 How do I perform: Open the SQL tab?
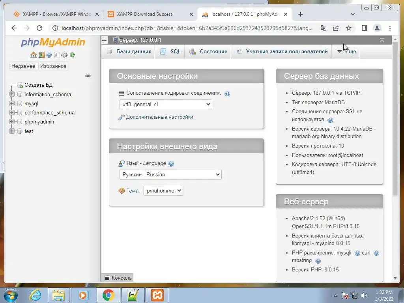[170, 51]
